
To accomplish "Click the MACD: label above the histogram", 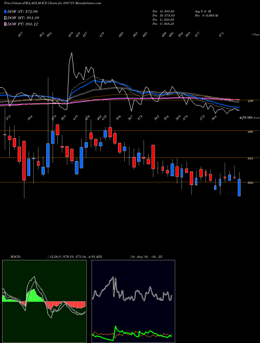I will point(16,257).
